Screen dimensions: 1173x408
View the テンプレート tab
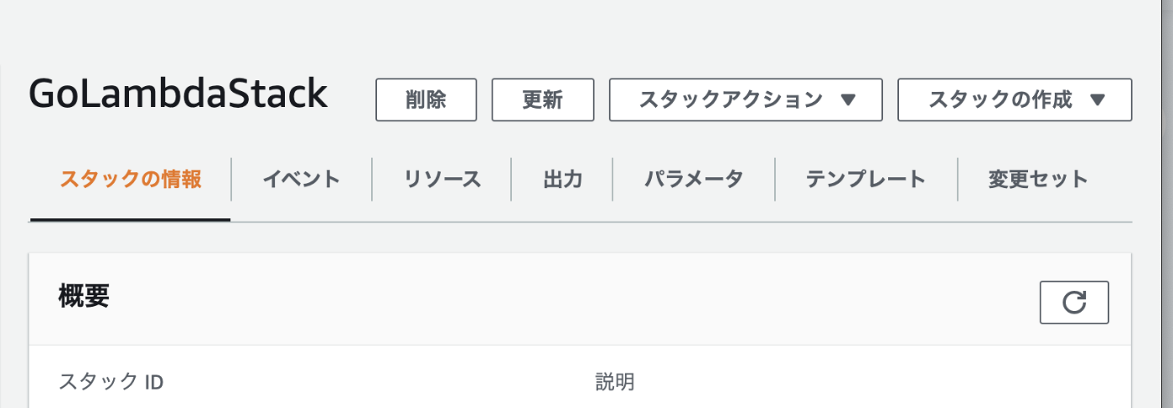tap(866, 179)
